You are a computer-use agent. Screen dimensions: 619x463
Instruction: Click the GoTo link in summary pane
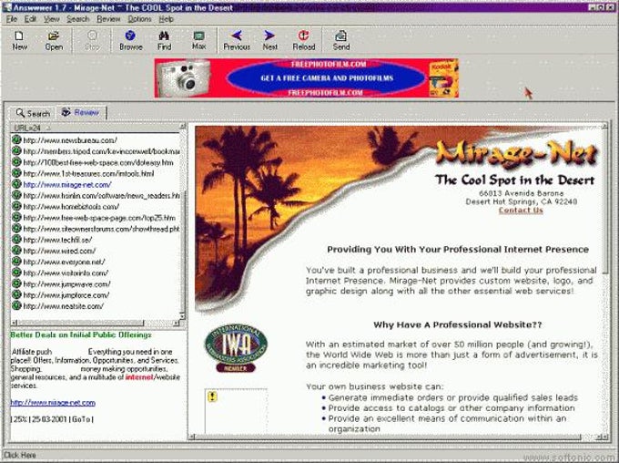click(81, 419)
